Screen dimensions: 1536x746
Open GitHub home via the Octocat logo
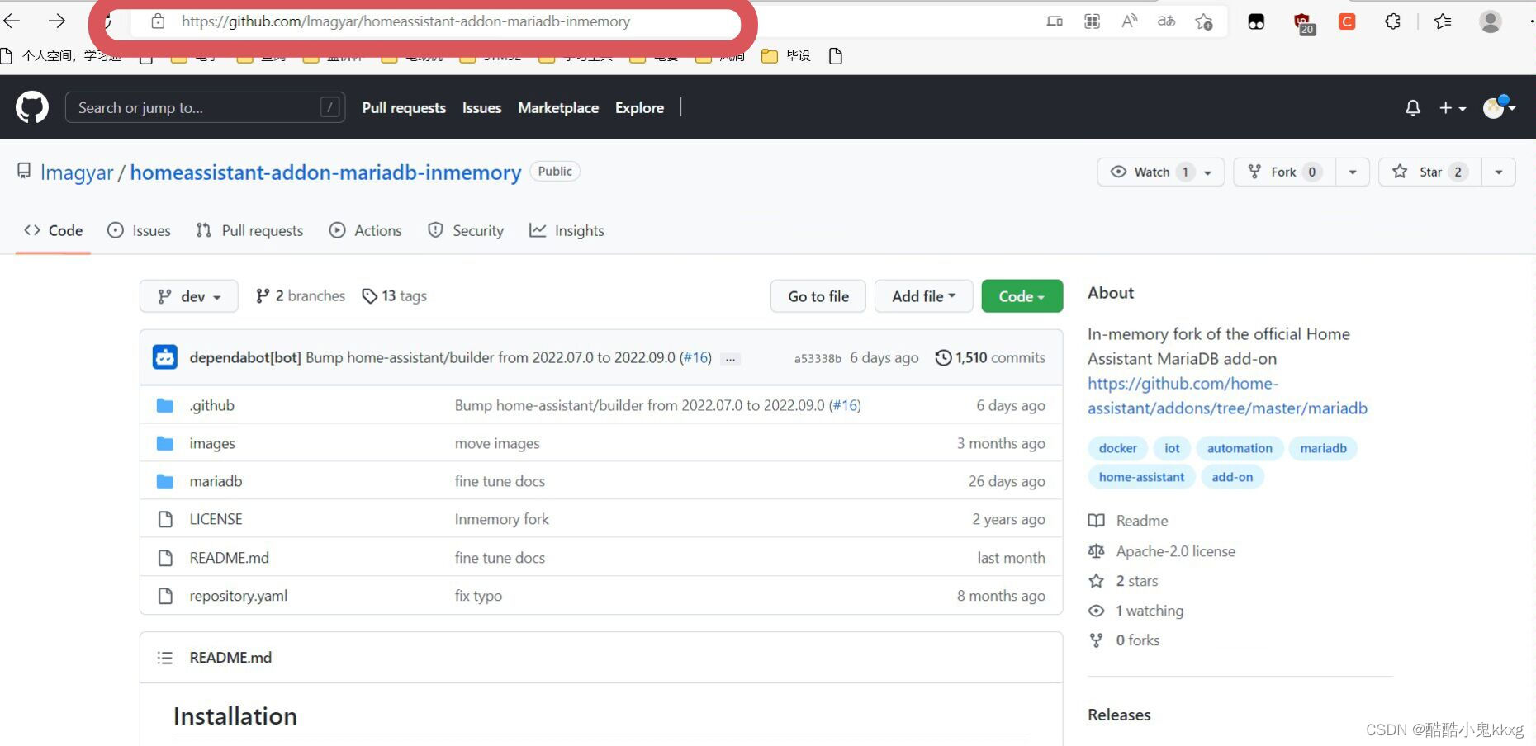tap(32, 107)
